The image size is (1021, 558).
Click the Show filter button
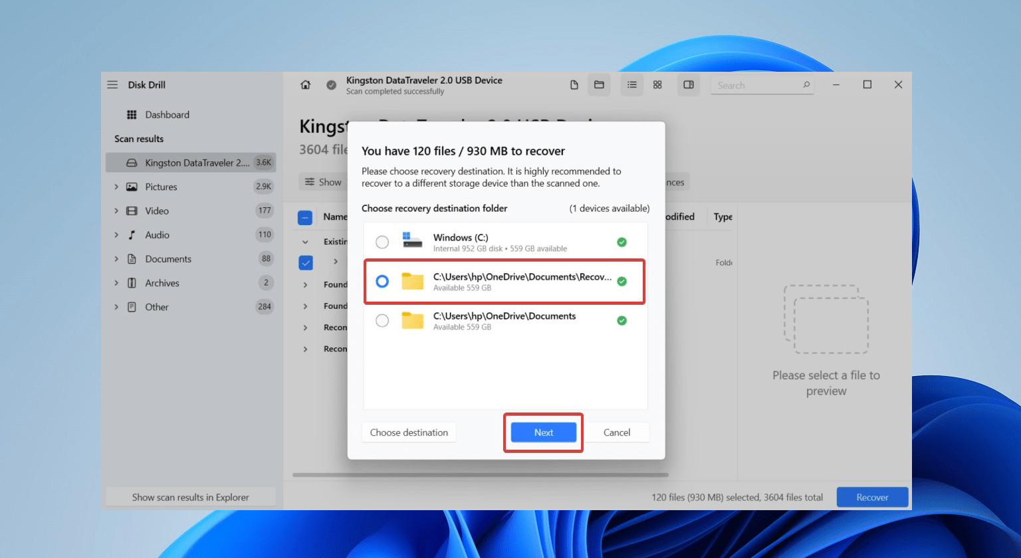point(323,182)
